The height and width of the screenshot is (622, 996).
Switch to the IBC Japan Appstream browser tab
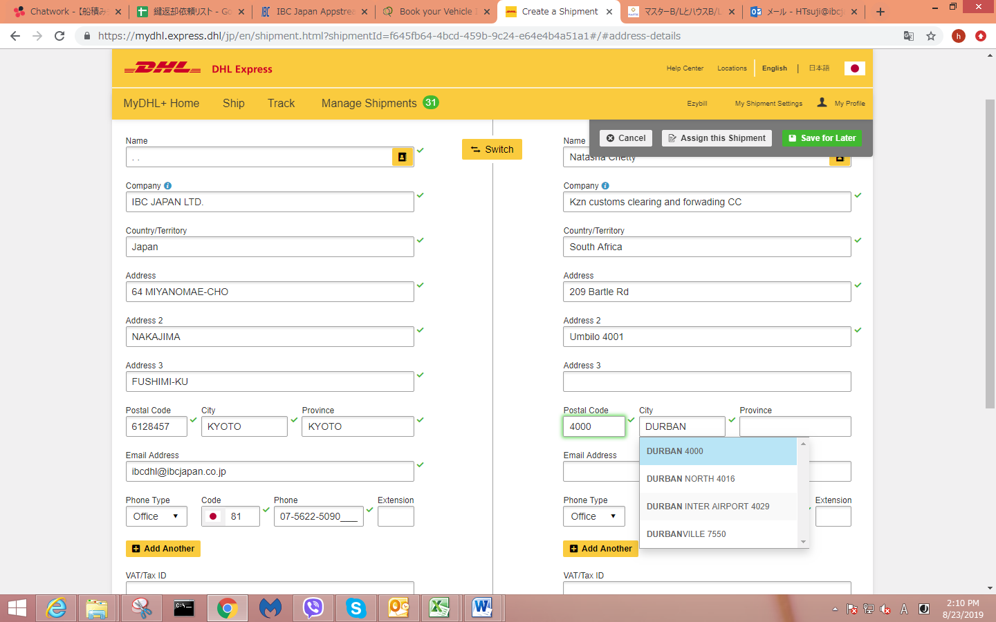[313, 12]
